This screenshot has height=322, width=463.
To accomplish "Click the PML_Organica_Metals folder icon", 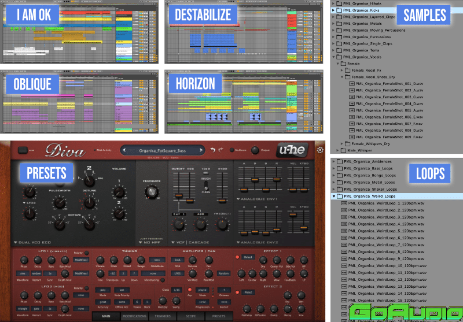I will point(339,24).
